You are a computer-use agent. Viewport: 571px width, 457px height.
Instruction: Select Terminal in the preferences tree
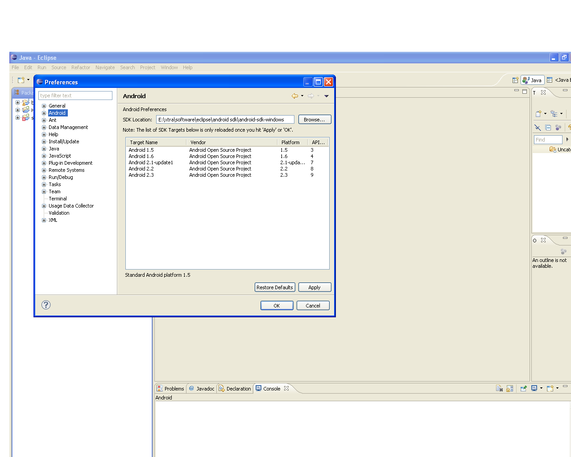[x=58, y=199]
